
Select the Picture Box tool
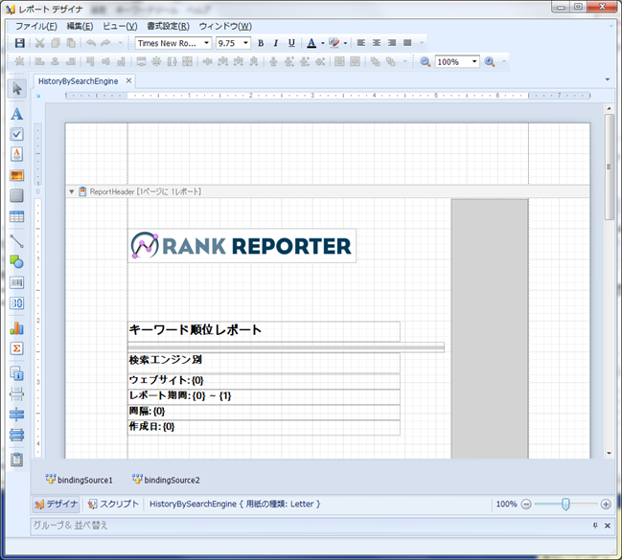pyautogui.click(x=16, y=175)
